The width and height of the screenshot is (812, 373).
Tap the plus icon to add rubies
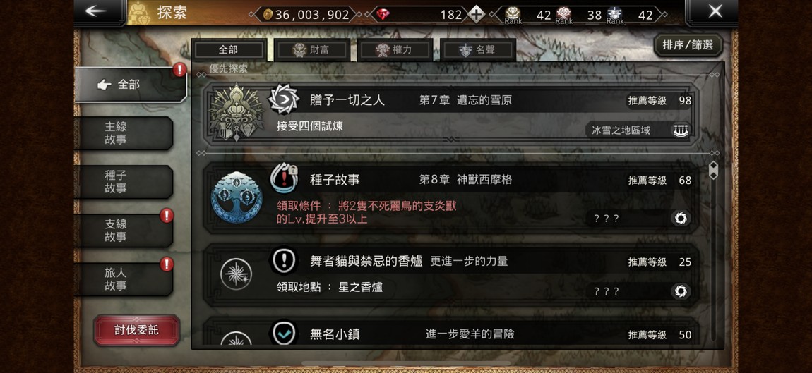(x=477, y=15)
